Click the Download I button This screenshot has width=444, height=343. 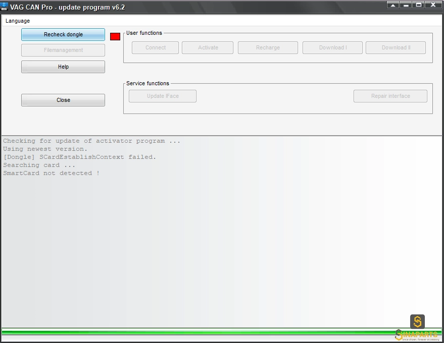(332, 47)
